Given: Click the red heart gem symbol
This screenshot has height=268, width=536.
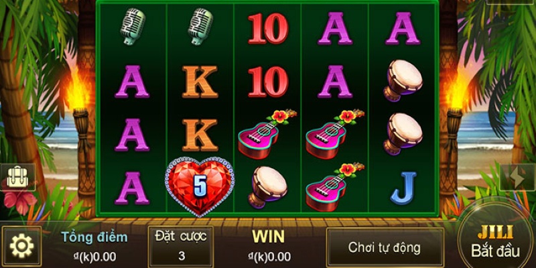Looking at the screenshot, I should [199, 187].
